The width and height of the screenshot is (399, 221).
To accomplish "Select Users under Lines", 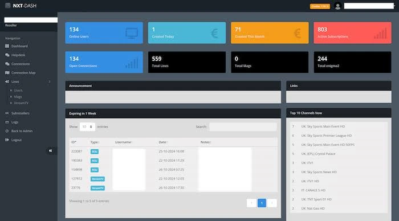I will pyautogui.click(x=18, y=91).
